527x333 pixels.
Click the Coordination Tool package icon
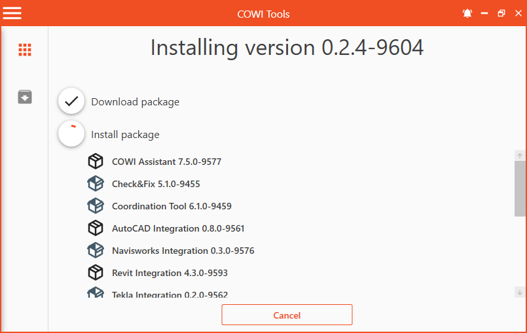pos(96,206)
